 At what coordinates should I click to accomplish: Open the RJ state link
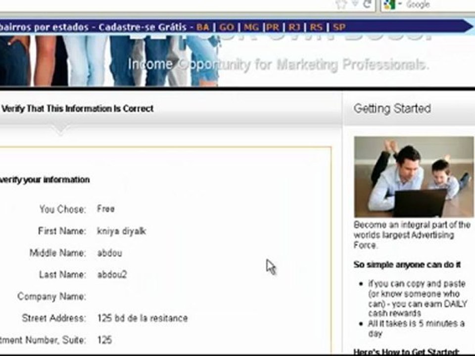tap(294, 27)
